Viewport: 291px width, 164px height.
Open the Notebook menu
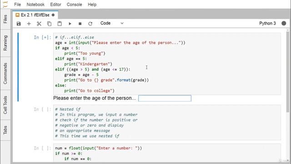click(x=35, y=5)
